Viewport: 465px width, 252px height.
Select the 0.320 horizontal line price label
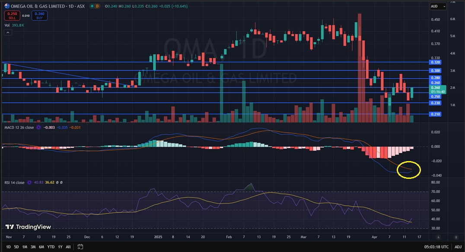click(x=435, y=62)
